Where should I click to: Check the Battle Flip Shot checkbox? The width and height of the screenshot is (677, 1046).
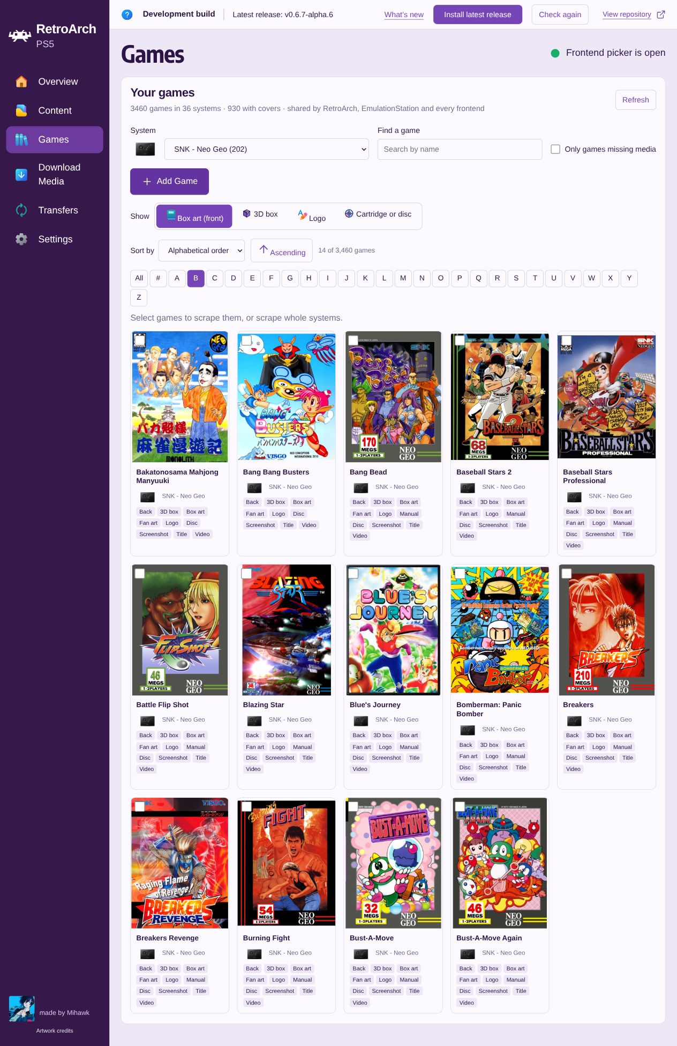140,574
